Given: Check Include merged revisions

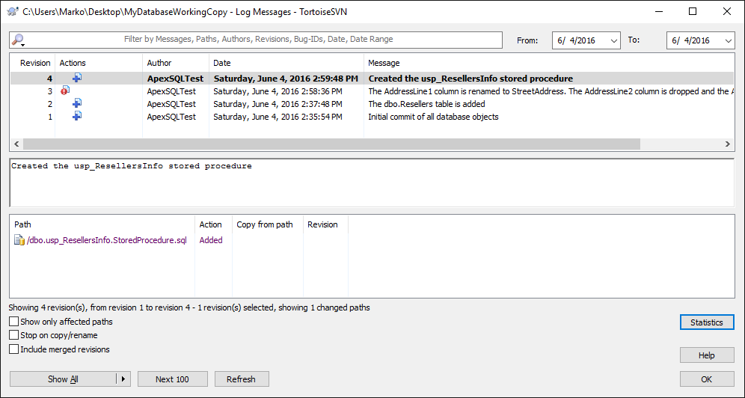Looking at the screenshot, I should pyautogui.click(x=14, y=349).
